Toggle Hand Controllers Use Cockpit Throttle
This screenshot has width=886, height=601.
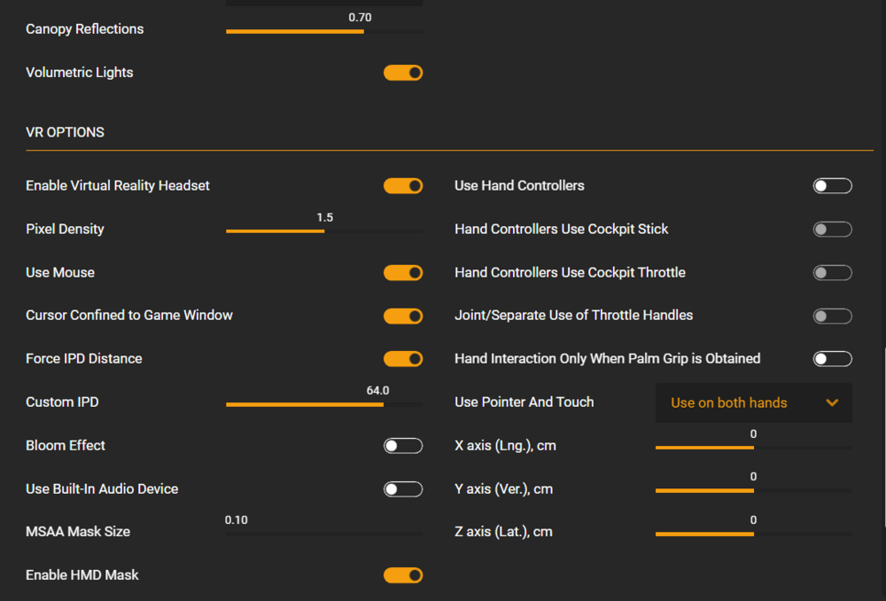[x=833, y=273]
